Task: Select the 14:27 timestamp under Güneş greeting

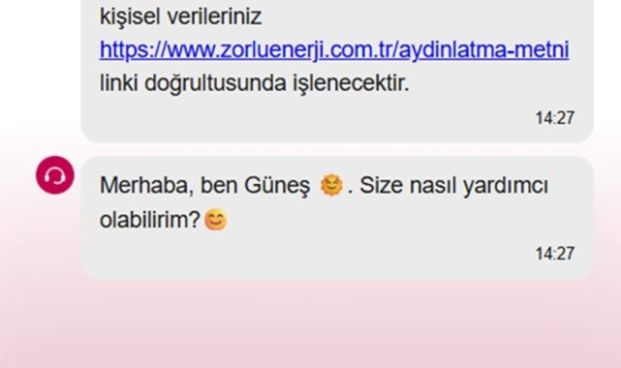Action: [x=554, y=254]
